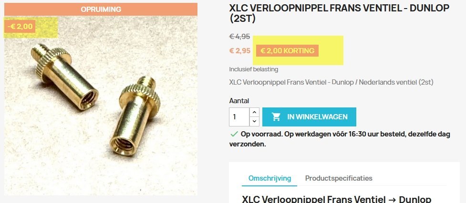This screenshot has width=466, height=203.
Task: Click the shopping cart icon
Action: point(276,117)
